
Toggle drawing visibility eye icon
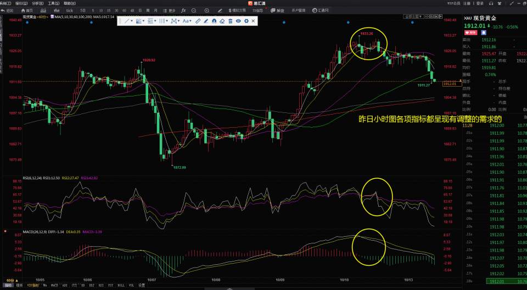(238, 21)
